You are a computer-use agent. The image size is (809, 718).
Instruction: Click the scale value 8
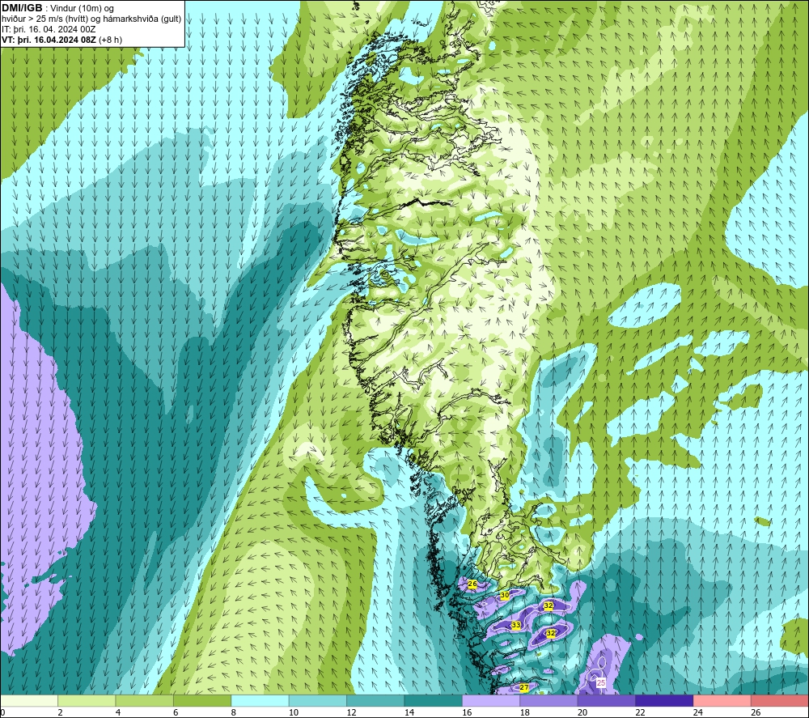point(234,712)
